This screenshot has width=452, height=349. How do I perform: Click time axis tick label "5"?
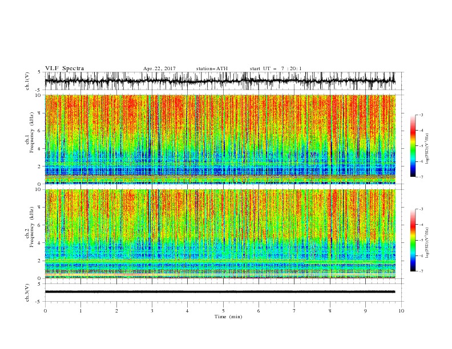pyautogui.click(x=223, y=311)
